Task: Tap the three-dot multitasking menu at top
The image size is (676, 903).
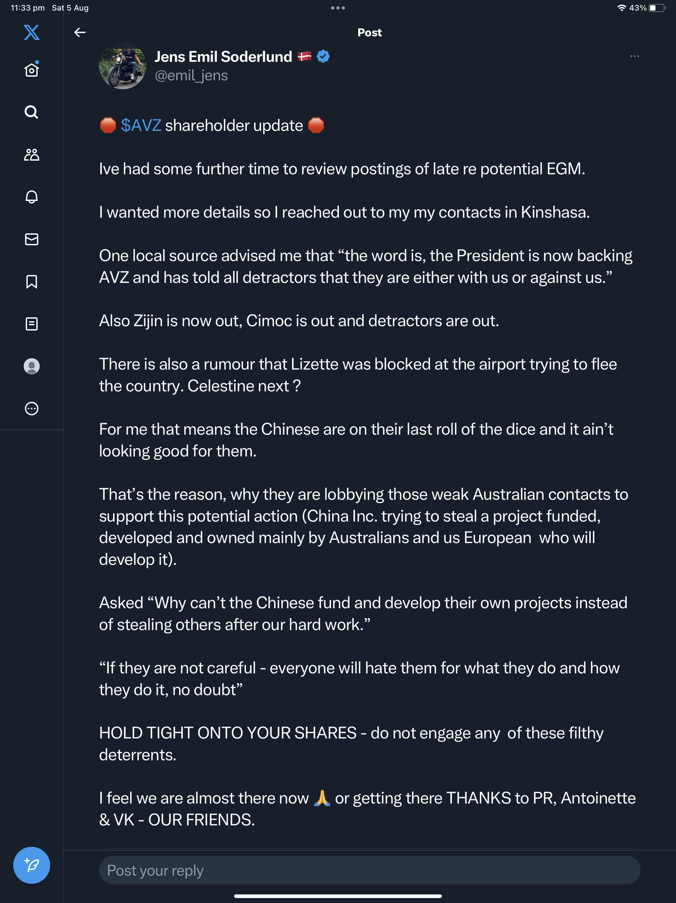Action: (x=338, y=8)
